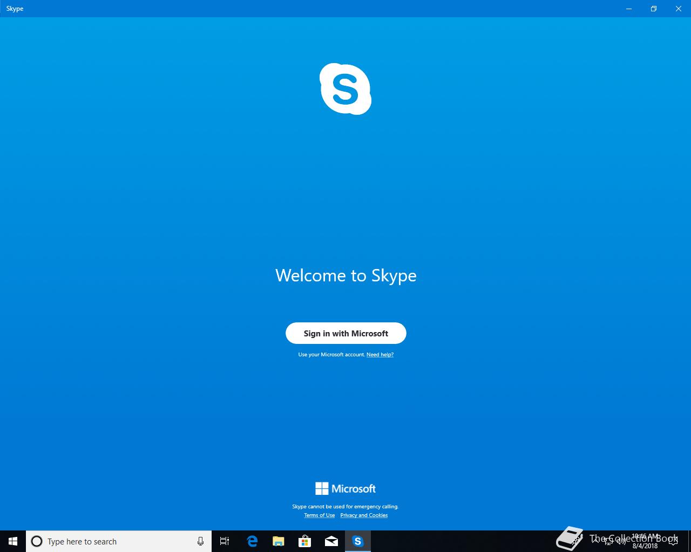Image resolution: width=691 pixels, height=552 pixels.
Task: Activate the taskbar microphone icon
Action: [200, 541]
